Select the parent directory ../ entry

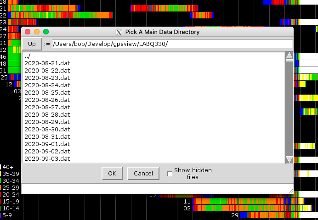(28, 56)
